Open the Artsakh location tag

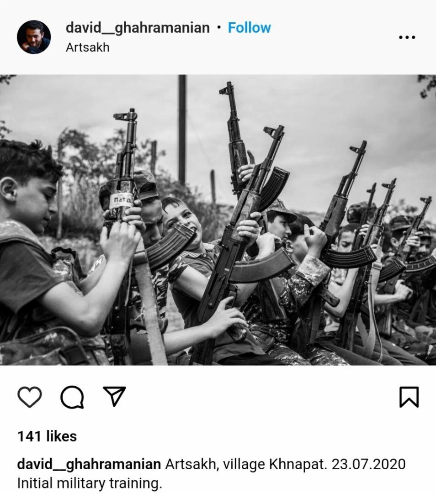[87, 47]
